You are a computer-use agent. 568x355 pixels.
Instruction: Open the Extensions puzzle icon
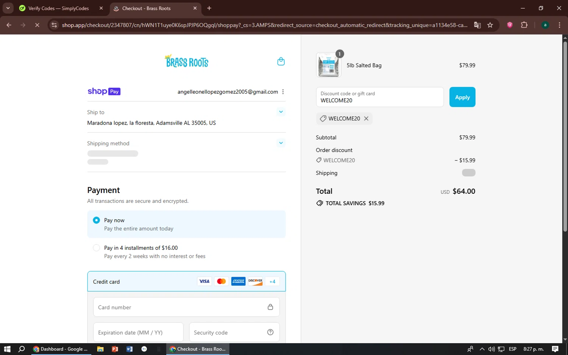(x=524, y=25)
